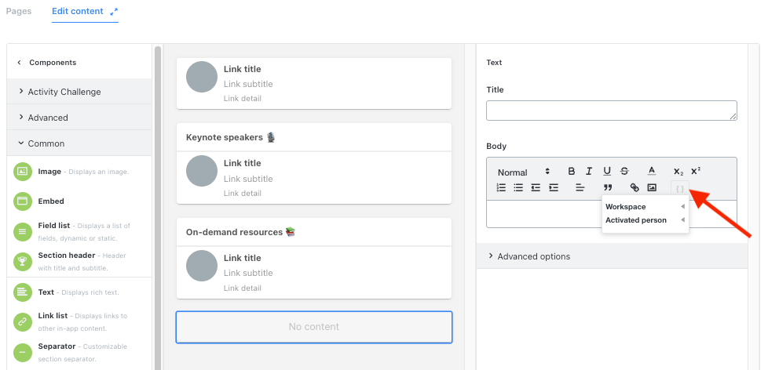Select the Text component icon
The width and height of the screenshot is (768, 370).
coord(22,292)
